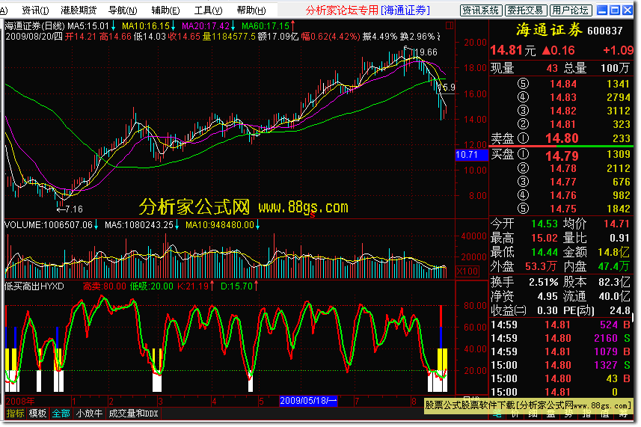Click the 低买高出HYXD indicator name

click(34, 286)
